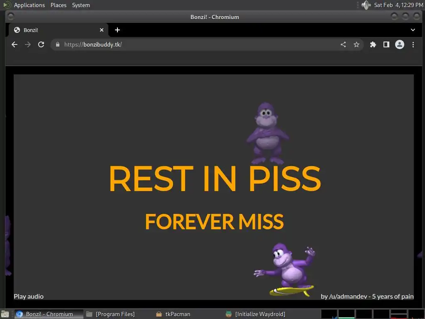Click the system monitor graph applet

click(x=373, y=314)
